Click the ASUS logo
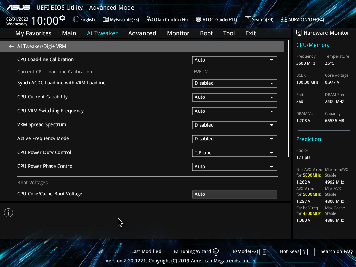Viewport: 356px width, 267px height. coord(18,8)
